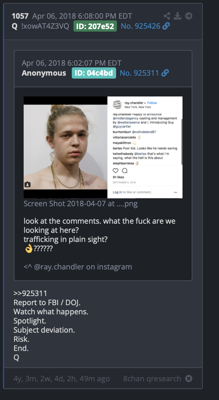The width and height of the screenshot is (219, 400).
Task: Click the download icon in post header
Action: click(x=178, y=16)
